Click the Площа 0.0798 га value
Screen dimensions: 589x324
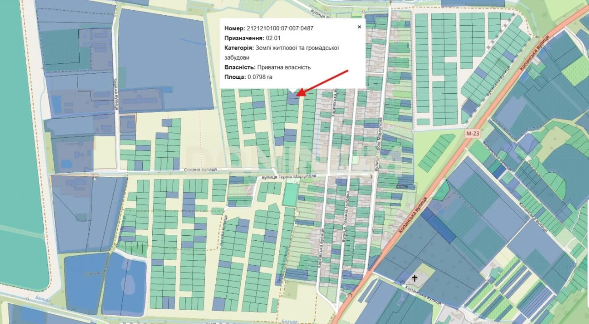tap(260, 77)
